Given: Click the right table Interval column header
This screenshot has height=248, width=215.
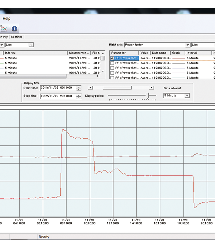Looking at the screenshot, I should click(x=198, y=53).
